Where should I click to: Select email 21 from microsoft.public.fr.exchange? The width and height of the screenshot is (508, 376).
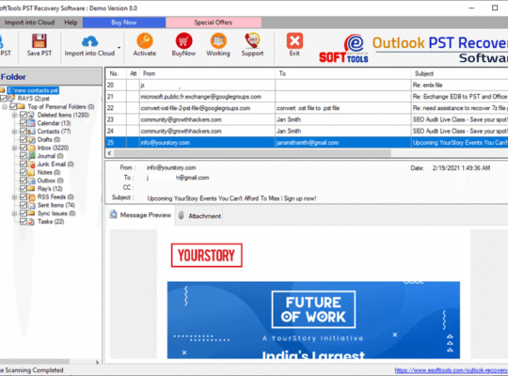(307, 97)
